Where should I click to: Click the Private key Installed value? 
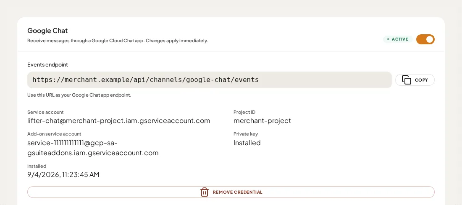[x=247, y=143]
